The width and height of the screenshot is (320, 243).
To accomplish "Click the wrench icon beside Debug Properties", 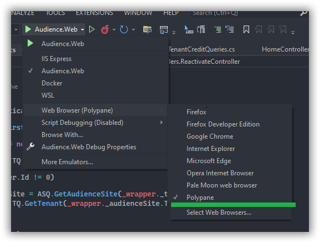I will tap(30, 146).
